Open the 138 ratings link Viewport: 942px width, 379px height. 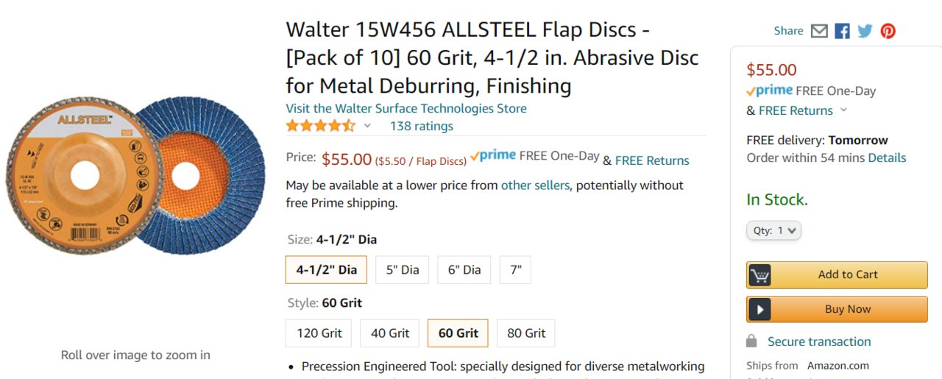click(422, 126)
